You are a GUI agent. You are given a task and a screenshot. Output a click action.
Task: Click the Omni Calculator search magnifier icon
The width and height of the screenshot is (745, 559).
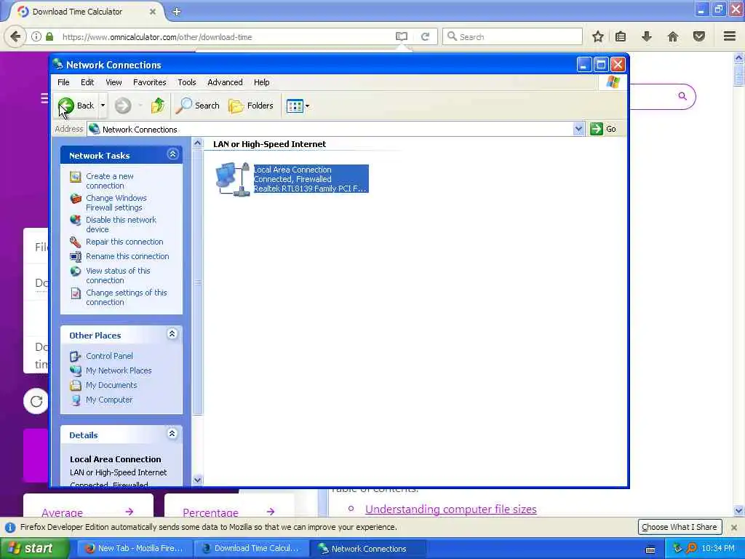[682, 96]
